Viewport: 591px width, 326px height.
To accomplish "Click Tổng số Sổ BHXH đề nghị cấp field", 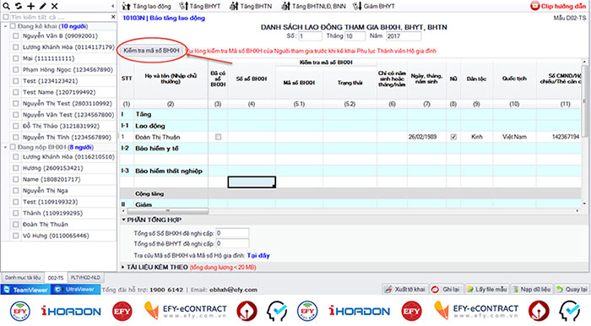I will click(232, 233).
